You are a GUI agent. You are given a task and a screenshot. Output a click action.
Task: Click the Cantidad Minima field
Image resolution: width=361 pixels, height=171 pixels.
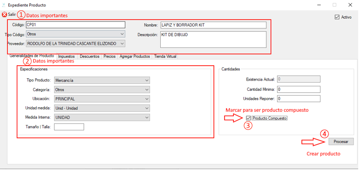299,89
